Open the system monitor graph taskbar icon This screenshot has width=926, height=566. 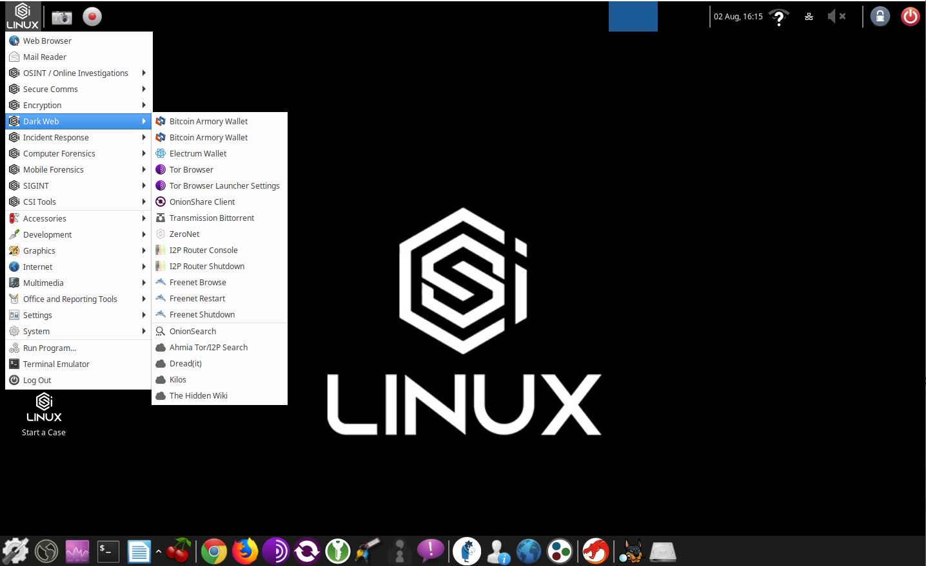pyautogui.click(x=77, y=551)
